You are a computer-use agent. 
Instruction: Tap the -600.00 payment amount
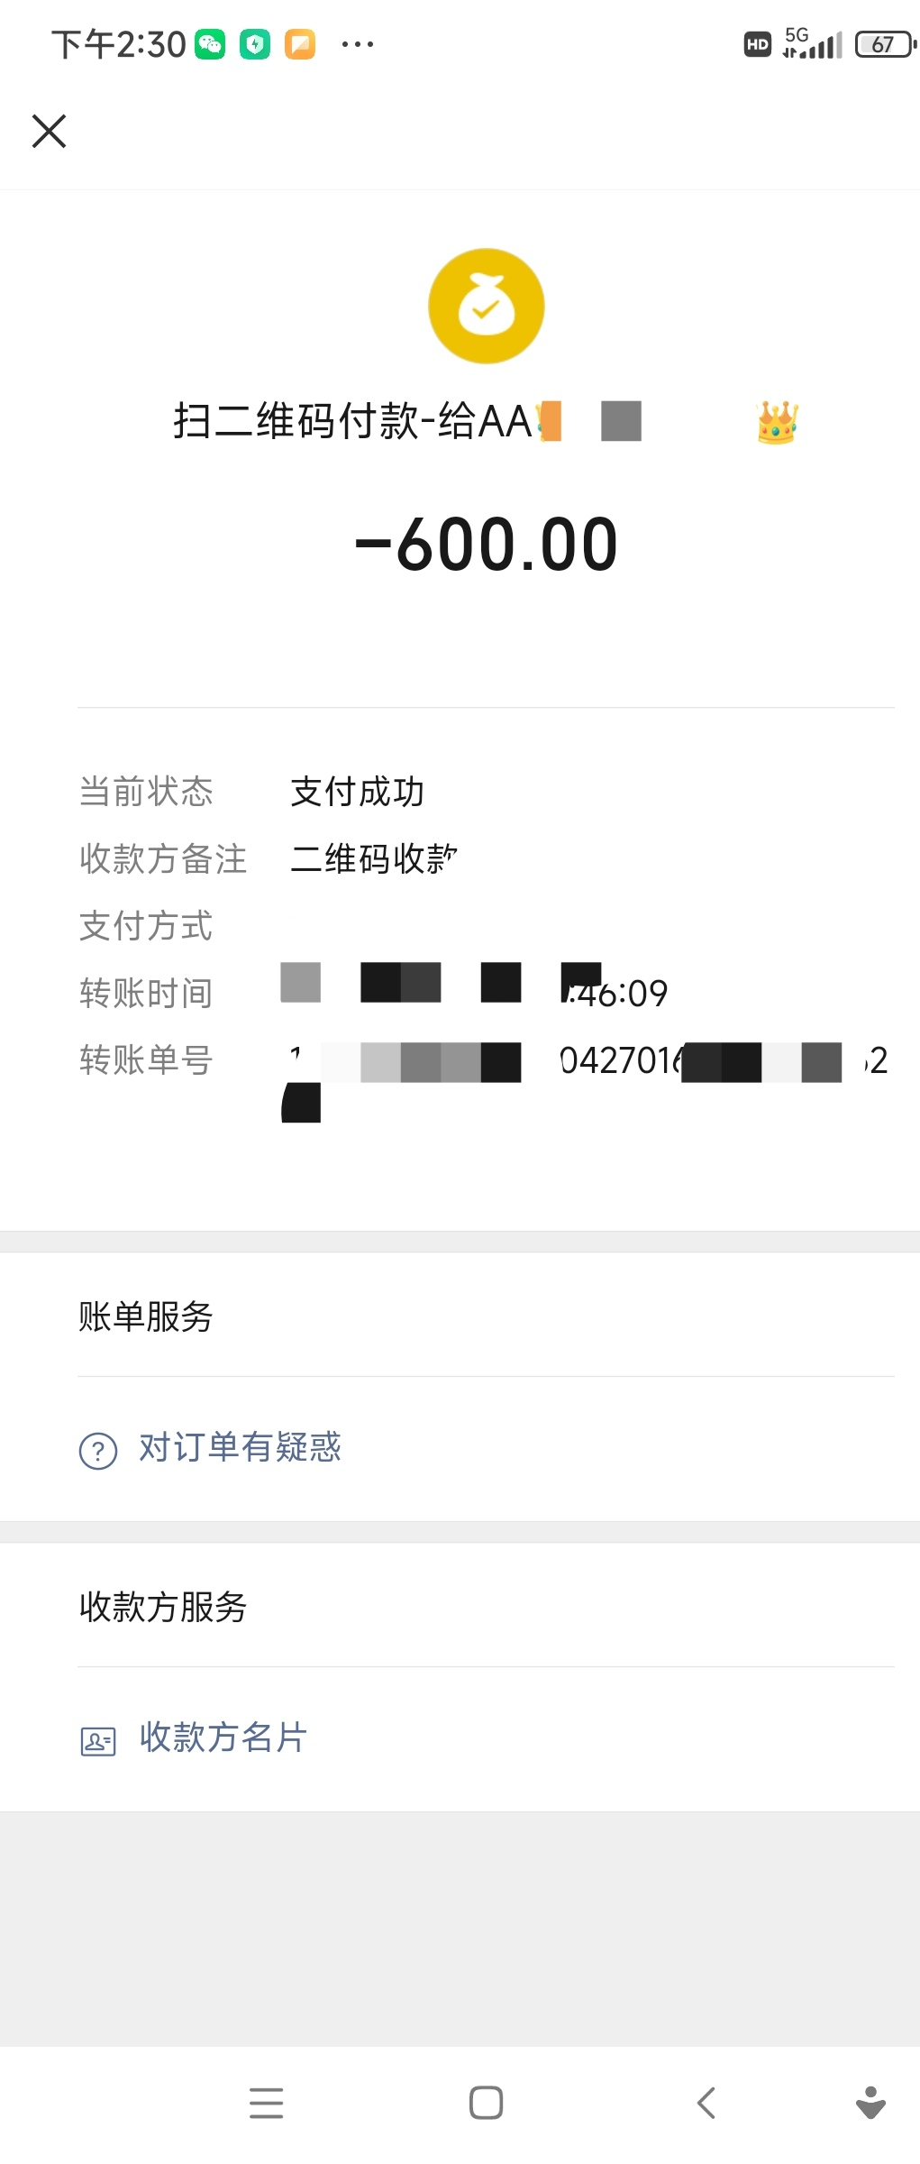pyautogui.click(x=487, y=545)
